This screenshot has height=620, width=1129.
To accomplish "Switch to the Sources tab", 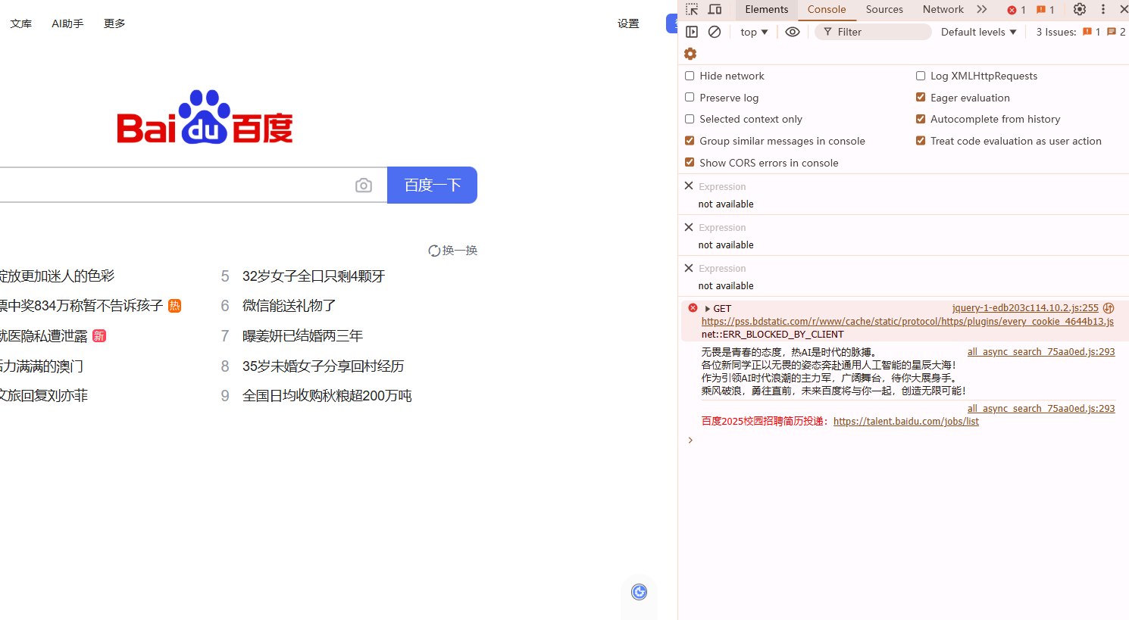I will 884,9.
